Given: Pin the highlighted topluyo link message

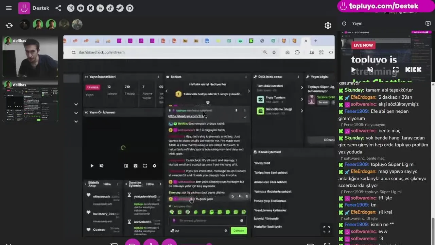Looking at the screenshot, I should point(236,111).
